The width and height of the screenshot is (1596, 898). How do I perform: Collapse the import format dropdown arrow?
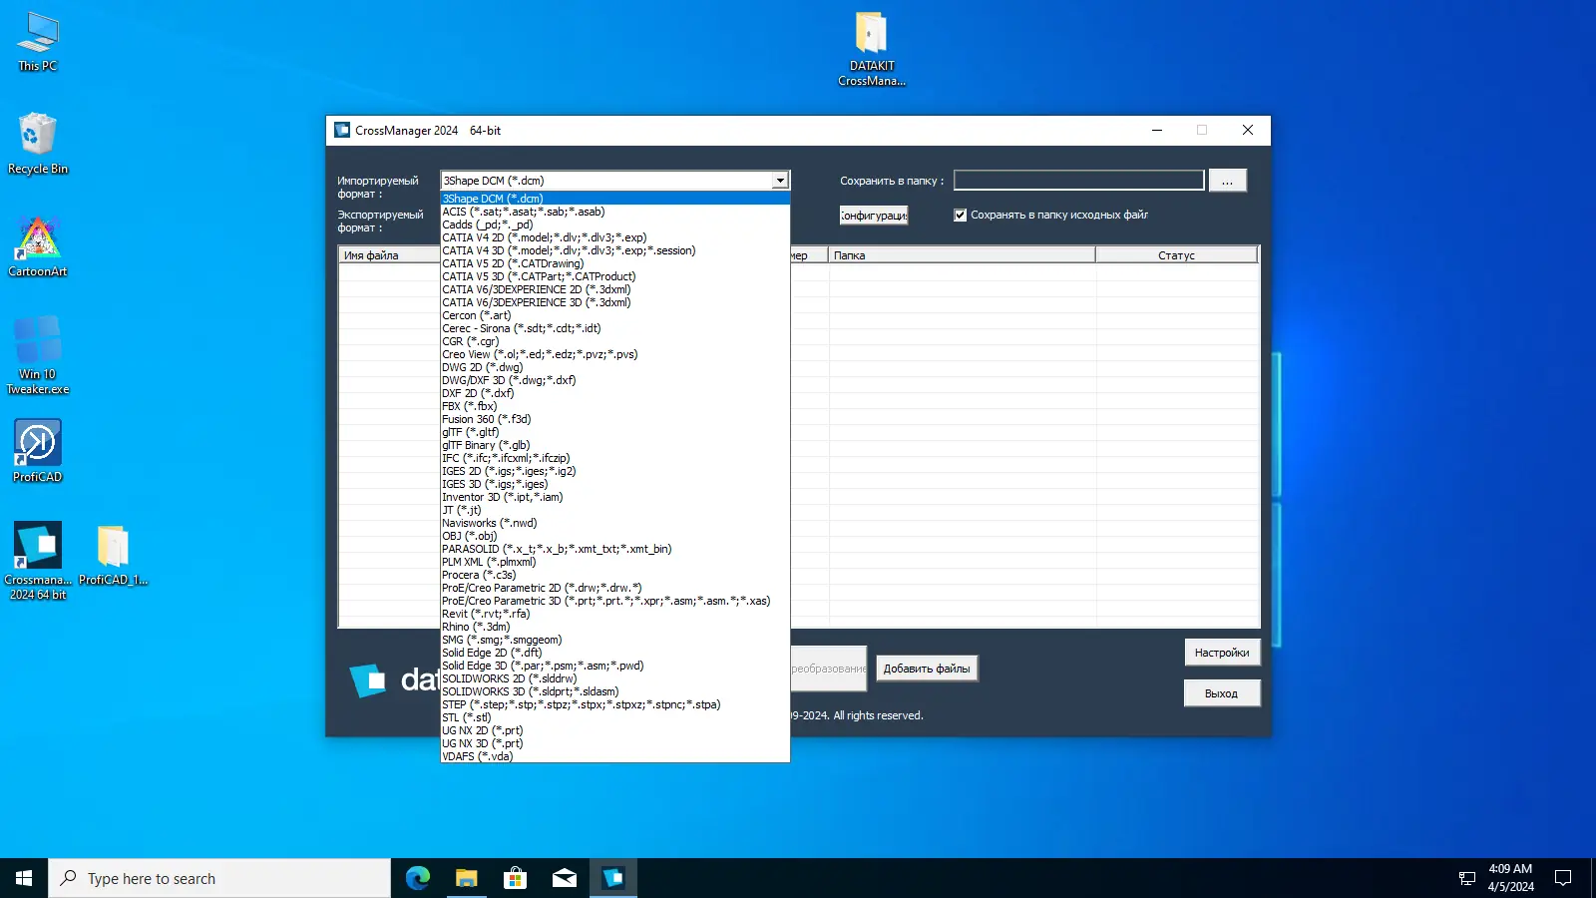(x=780, y=181)
